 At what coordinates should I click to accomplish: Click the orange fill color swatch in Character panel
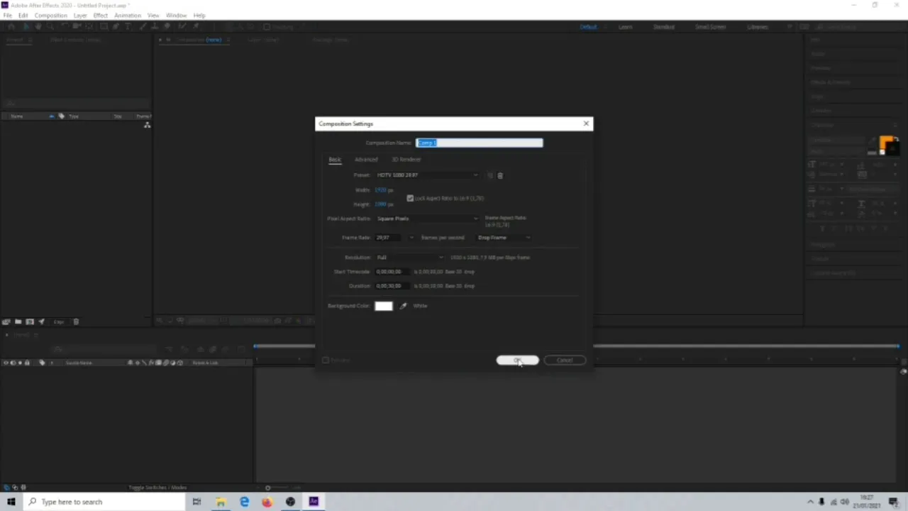click(x=886, y=143)
